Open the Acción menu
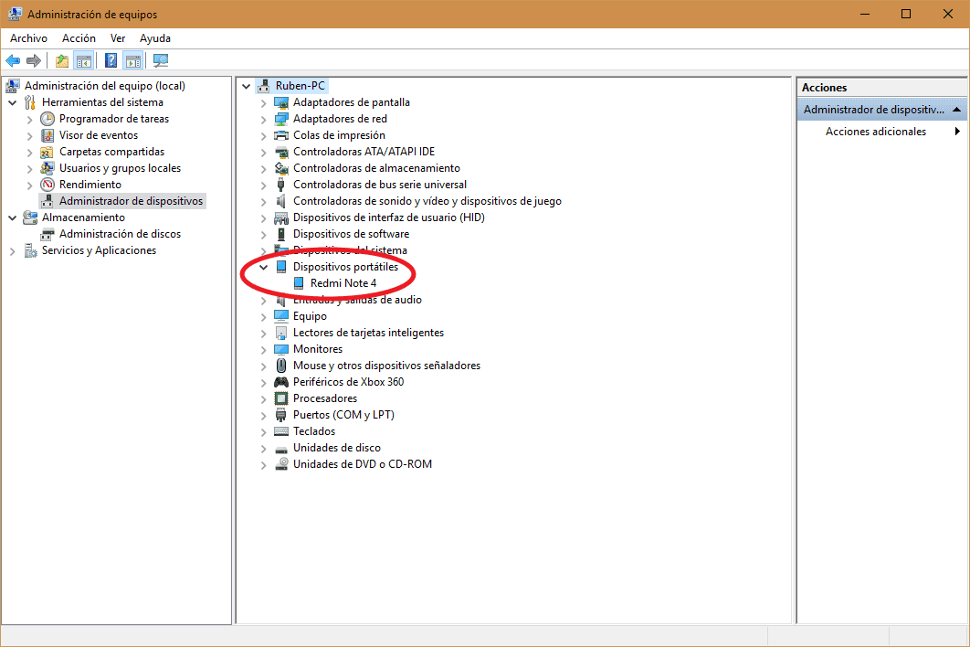 pos(79,38)
